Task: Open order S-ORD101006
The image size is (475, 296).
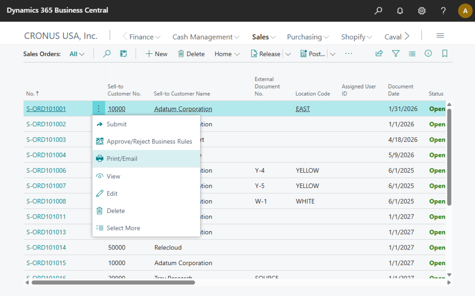Action: pyautogui.click(x=46, y=170)
